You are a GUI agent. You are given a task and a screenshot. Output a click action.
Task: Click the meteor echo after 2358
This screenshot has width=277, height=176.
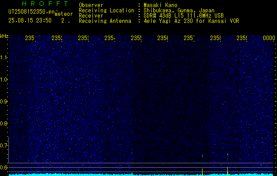(228, 154)
